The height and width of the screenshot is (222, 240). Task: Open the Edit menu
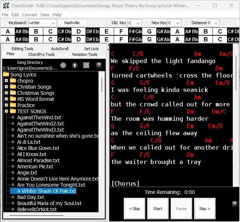pos(15,15)
